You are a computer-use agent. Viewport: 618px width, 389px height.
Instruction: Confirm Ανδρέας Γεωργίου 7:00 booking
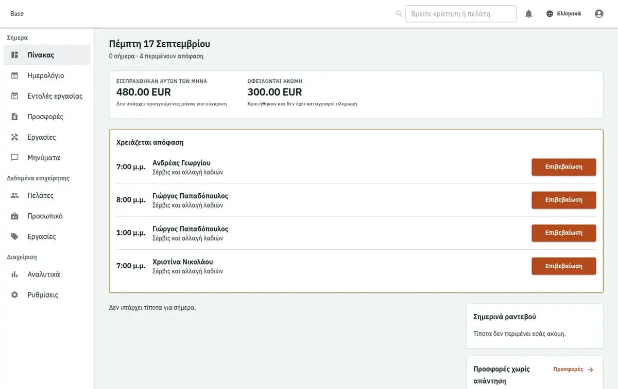(563, 167)
